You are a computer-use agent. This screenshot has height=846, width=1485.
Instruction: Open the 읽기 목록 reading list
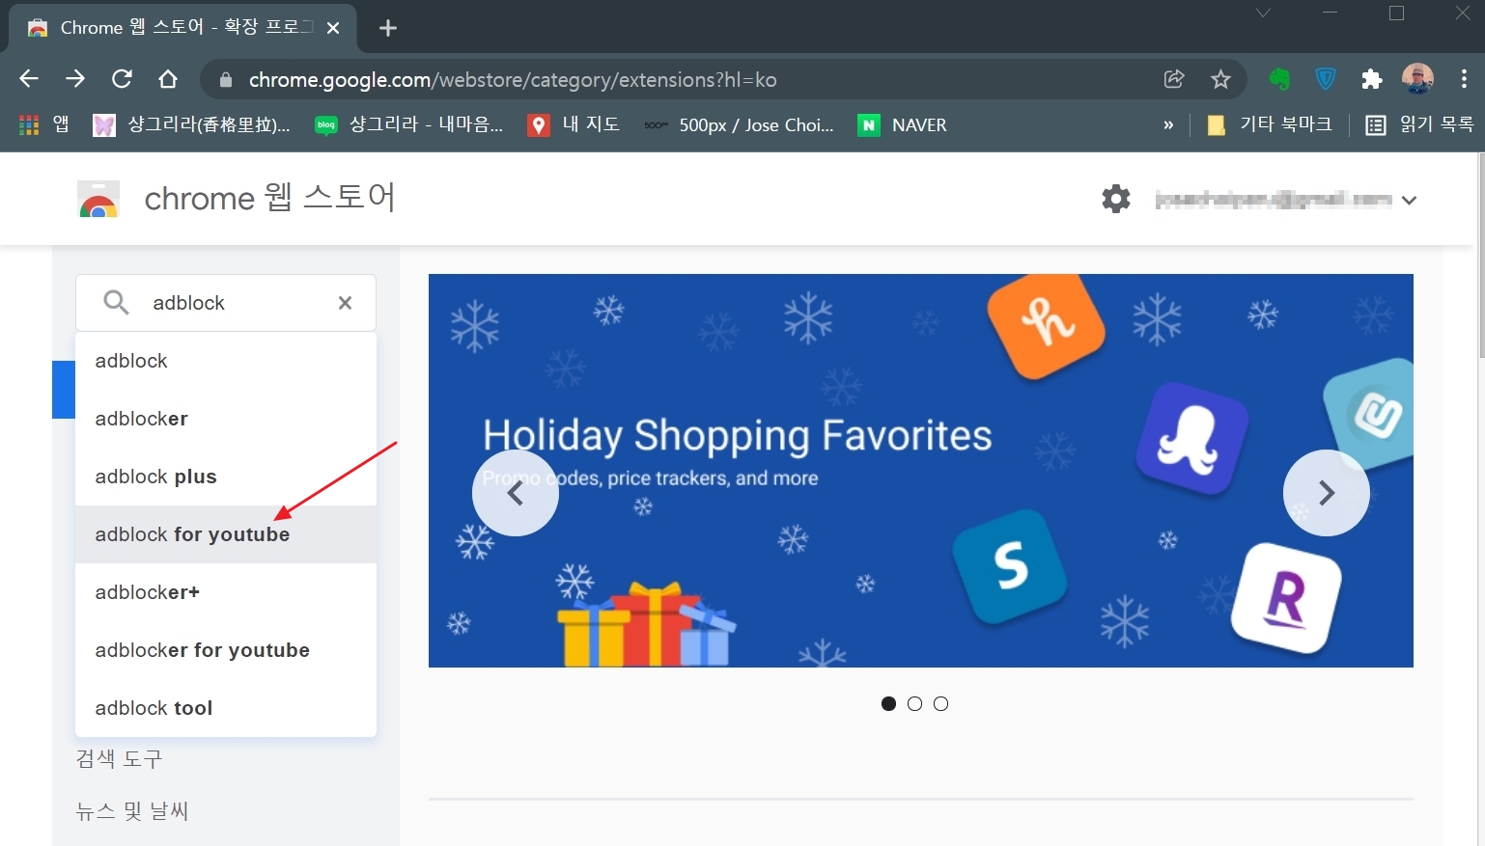pos(1419,124)
